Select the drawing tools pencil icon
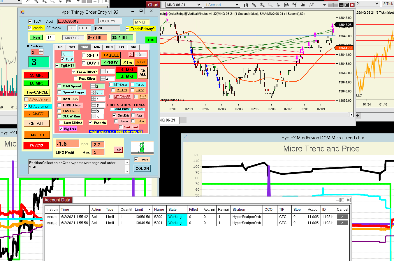Viewport: 394px width, 261px height. pyautogui.click(x=254, y=5)
